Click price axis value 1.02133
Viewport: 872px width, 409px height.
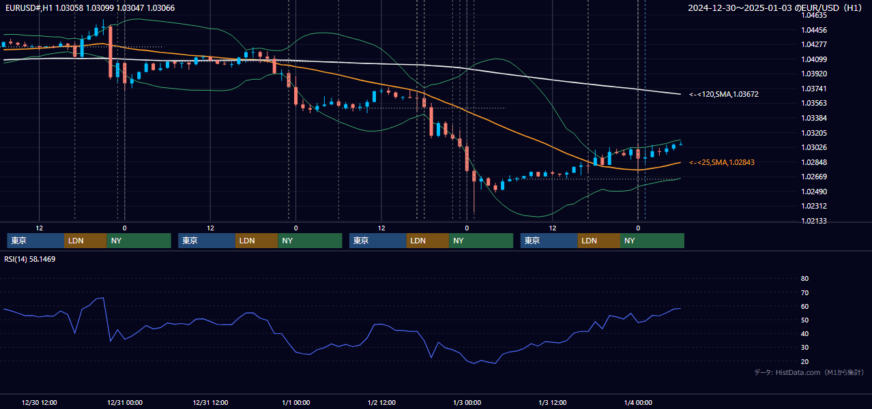coord(813,221)
